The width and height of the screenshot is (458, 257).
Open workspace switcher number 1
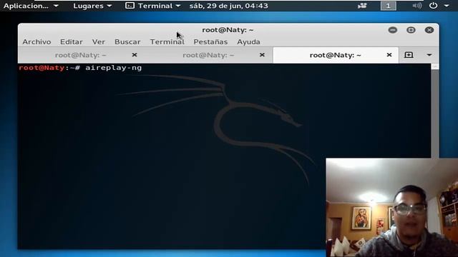click(x=388, y=6)
